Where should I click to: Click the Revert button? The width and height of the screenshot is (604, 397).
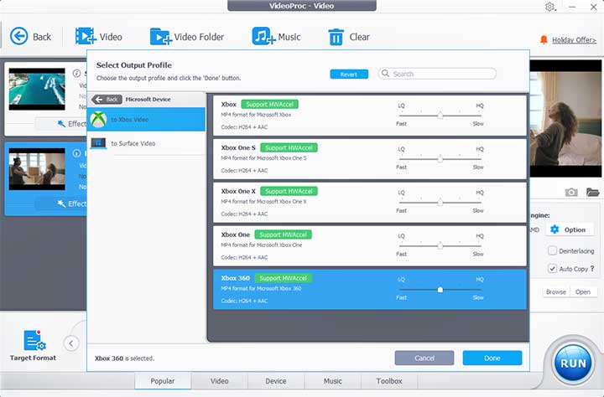(x=349, y=75)
